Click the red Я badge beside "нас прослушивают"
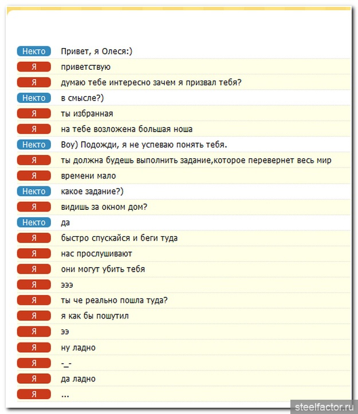This screenshot has width=358, height=414. coord(34,254)
